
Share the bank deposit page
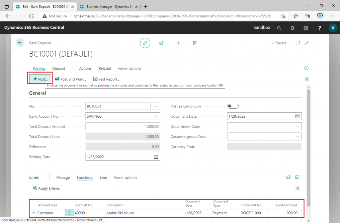coord(162,43)
